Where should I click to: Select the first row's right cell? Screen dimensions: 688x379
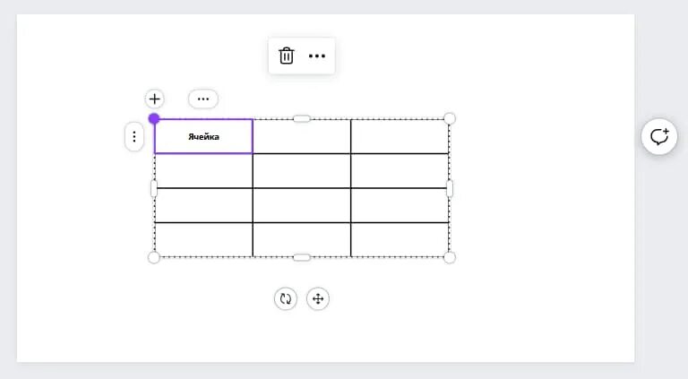point(400,136)
